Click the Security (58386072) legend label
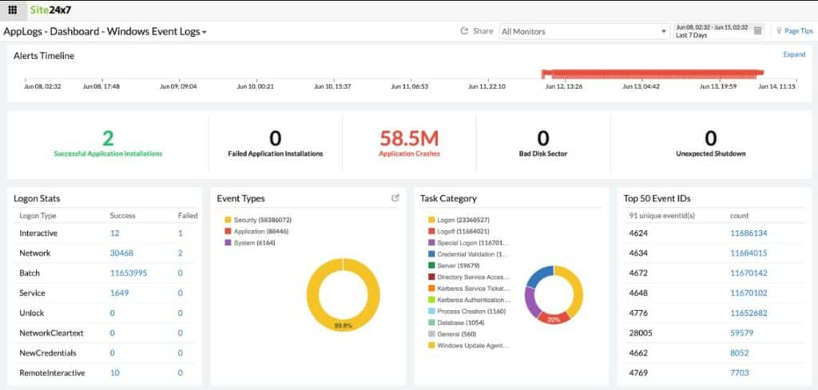The height and width of the screenshot is (390, 818). 262,220
